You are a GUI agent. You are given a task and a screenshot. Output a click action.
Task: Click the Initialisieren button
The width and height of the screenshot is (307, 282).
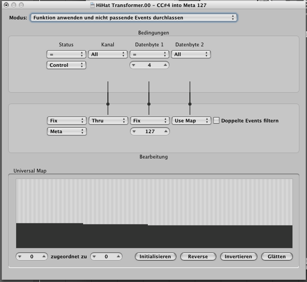[155, 256]
